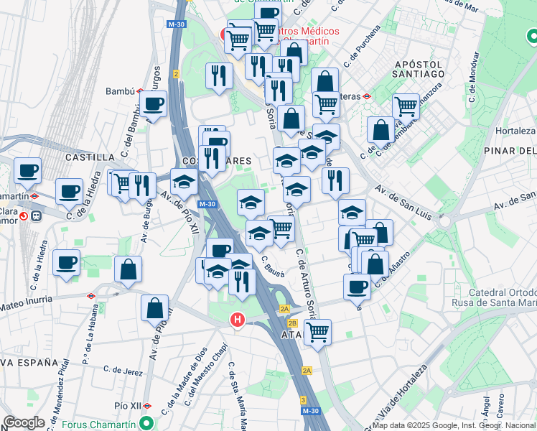Open the cafe marker on C. de la Hiedra

(70, 193)
